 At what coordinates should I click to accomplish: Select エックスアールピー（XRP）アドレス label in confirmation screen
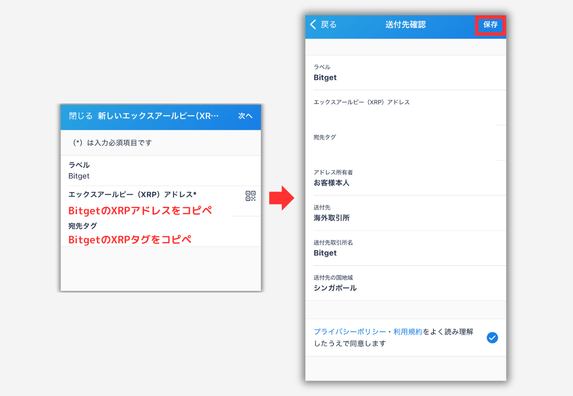pos(361,102)
